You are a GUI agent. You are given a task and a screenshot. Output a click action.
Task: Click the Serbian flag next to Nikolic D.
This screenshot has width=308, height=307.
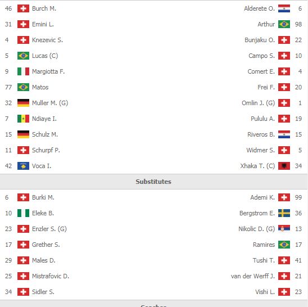pos(284,229)
